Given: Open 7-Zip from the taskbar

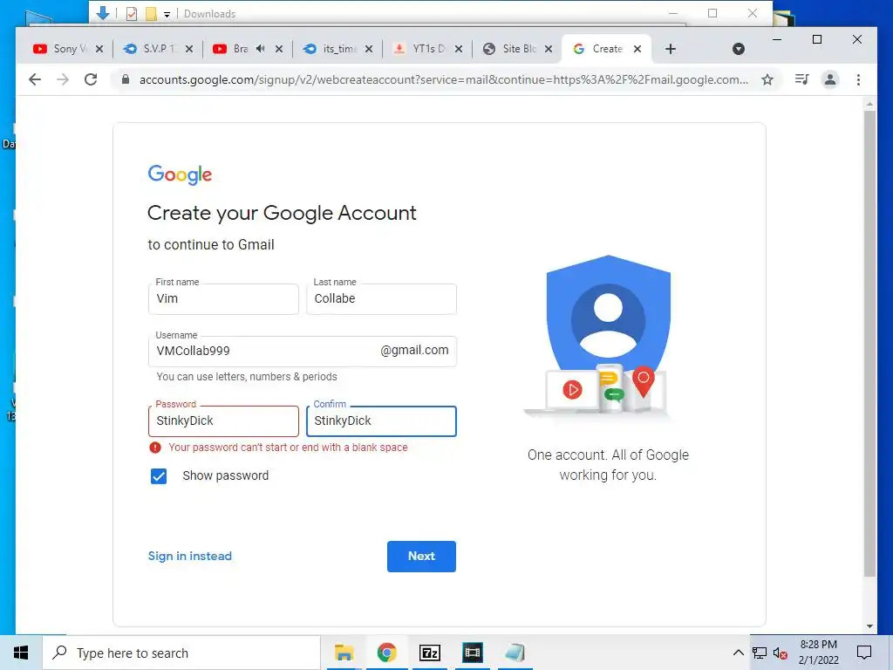Looking at the screenshot, I should tap(430, 653).
